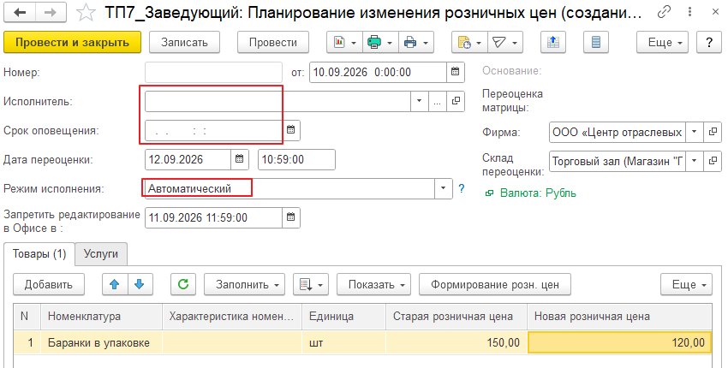Viewport: 728px width, 368px height.
Task: Click the Номер input field
Action: [x=213, y=73]
